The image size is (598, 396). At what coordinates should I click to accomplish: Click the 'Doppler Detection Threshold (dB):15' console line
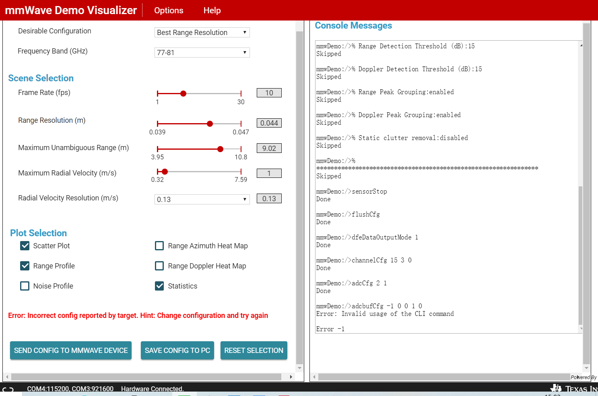pyautogui.click(x=399, y=69)
